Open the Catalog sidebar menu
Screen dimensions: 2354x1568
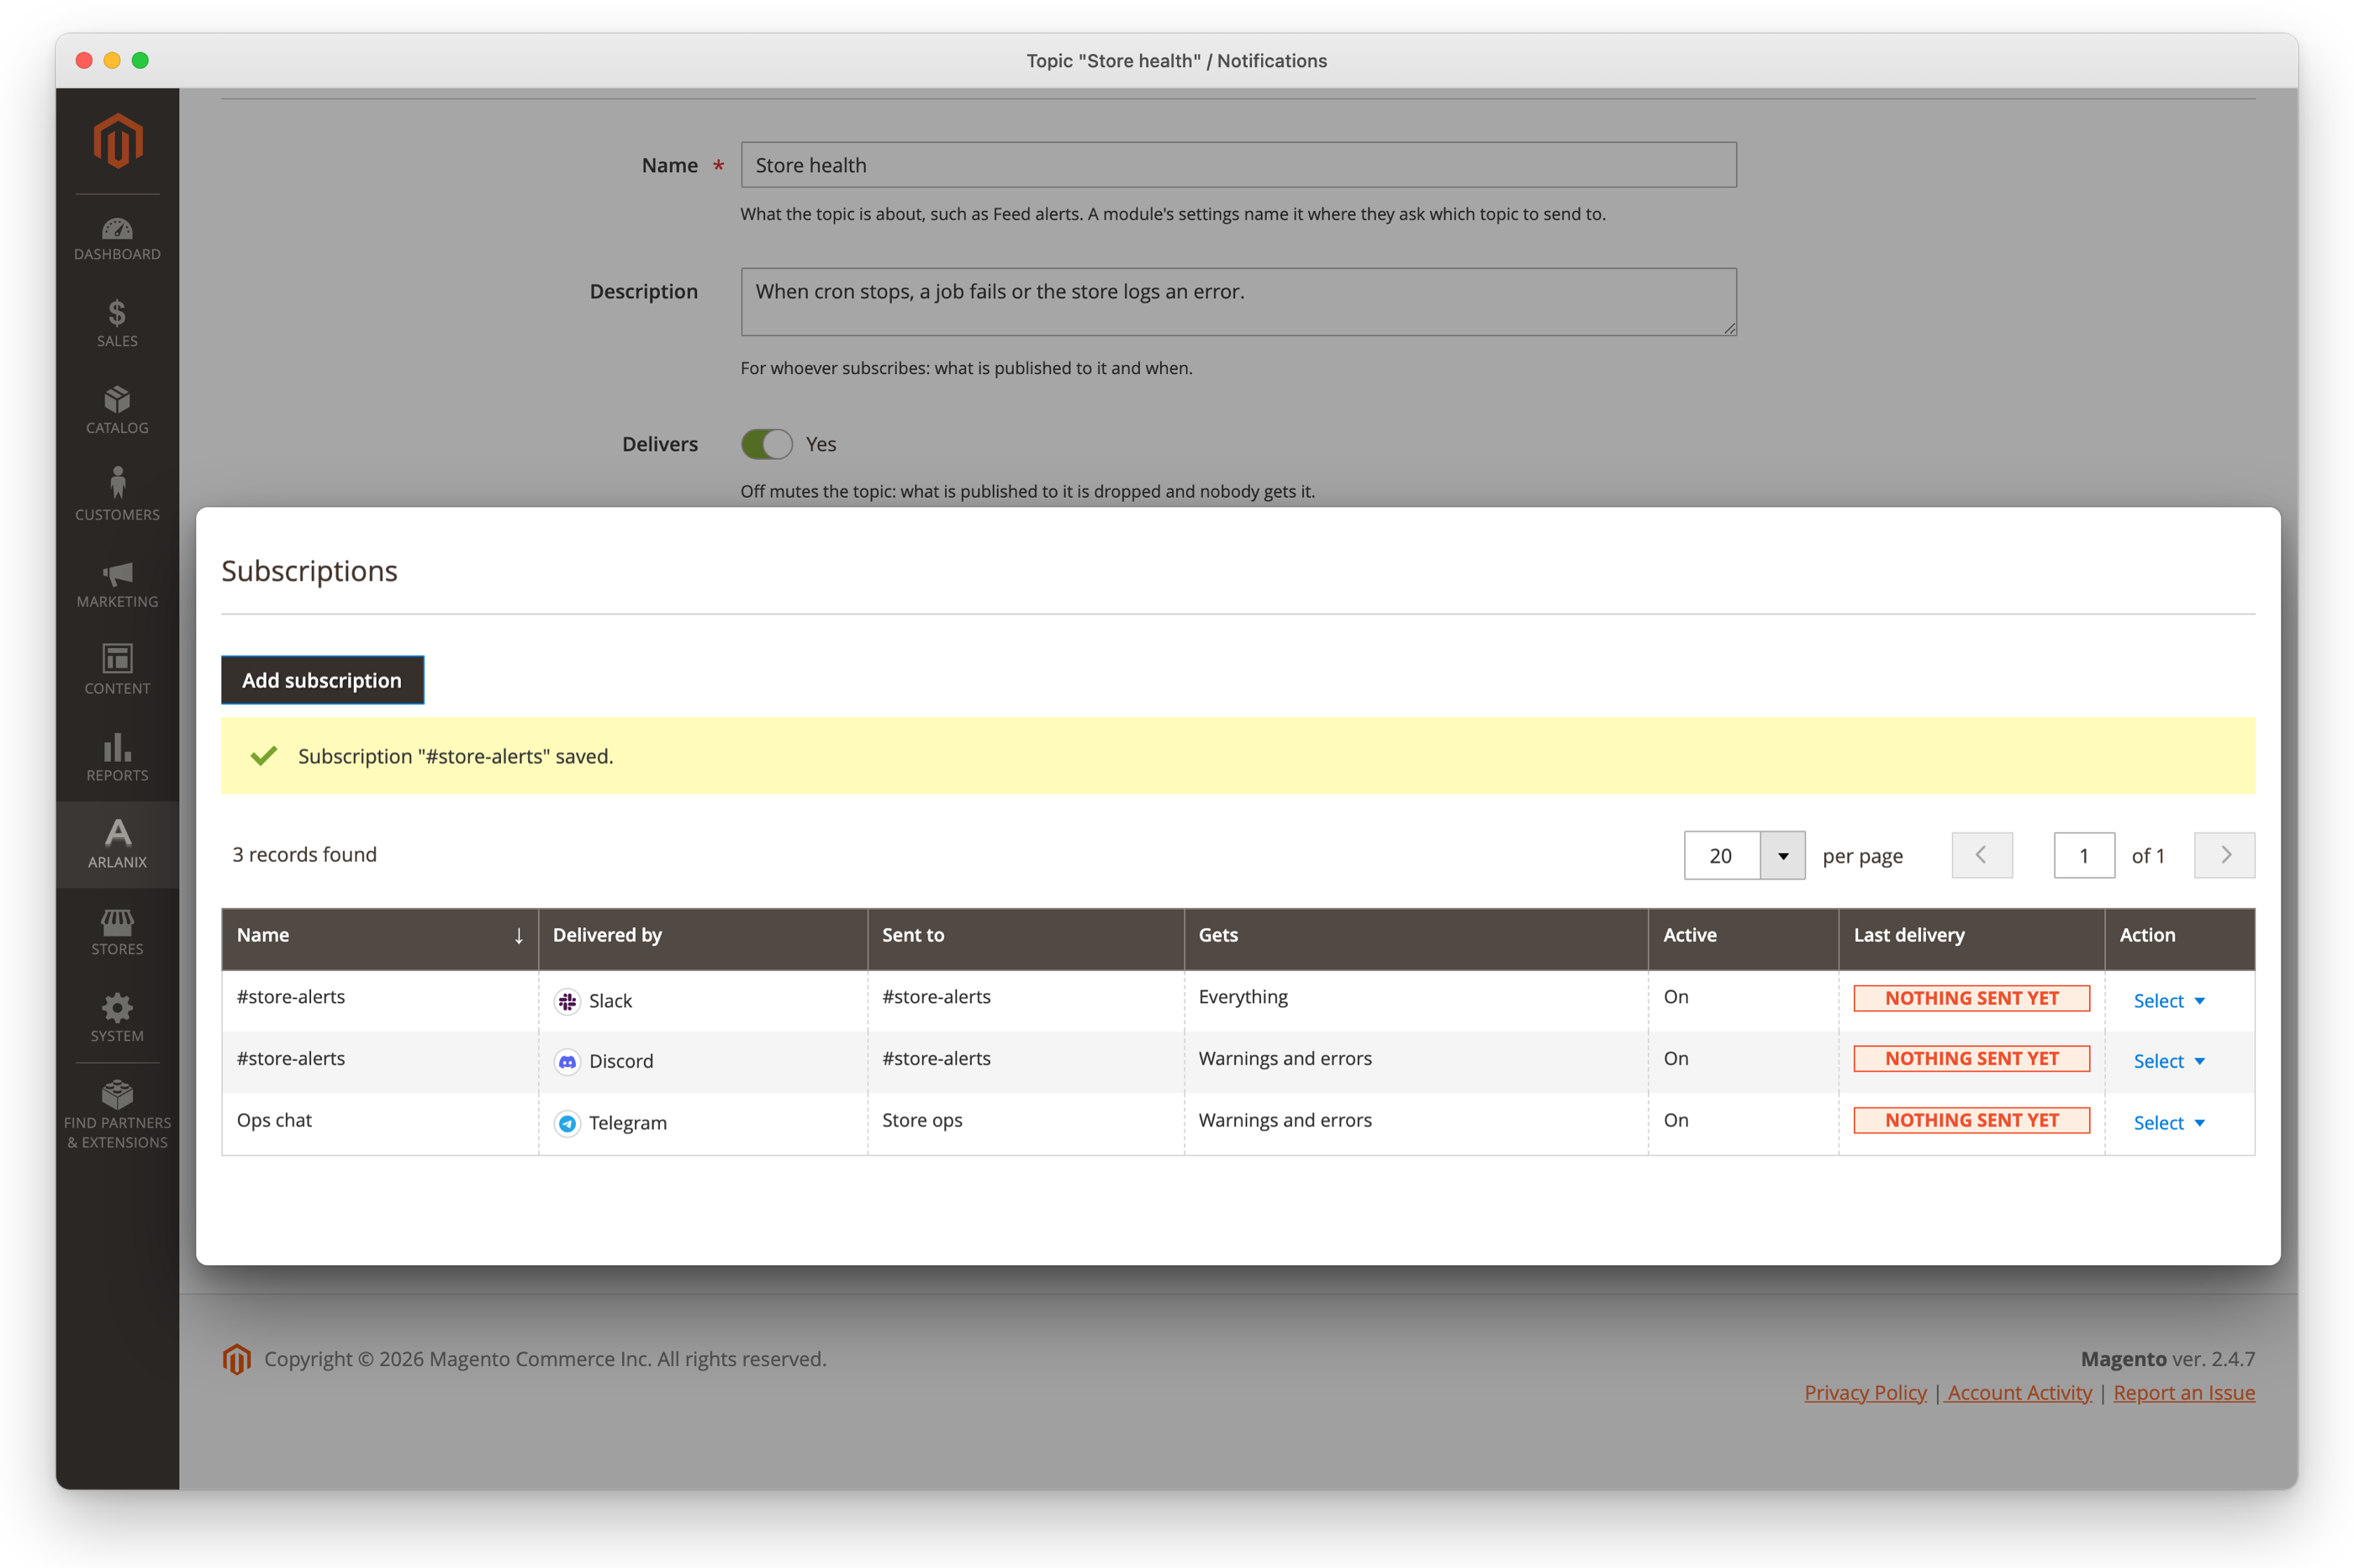click(x=117, y=411)
